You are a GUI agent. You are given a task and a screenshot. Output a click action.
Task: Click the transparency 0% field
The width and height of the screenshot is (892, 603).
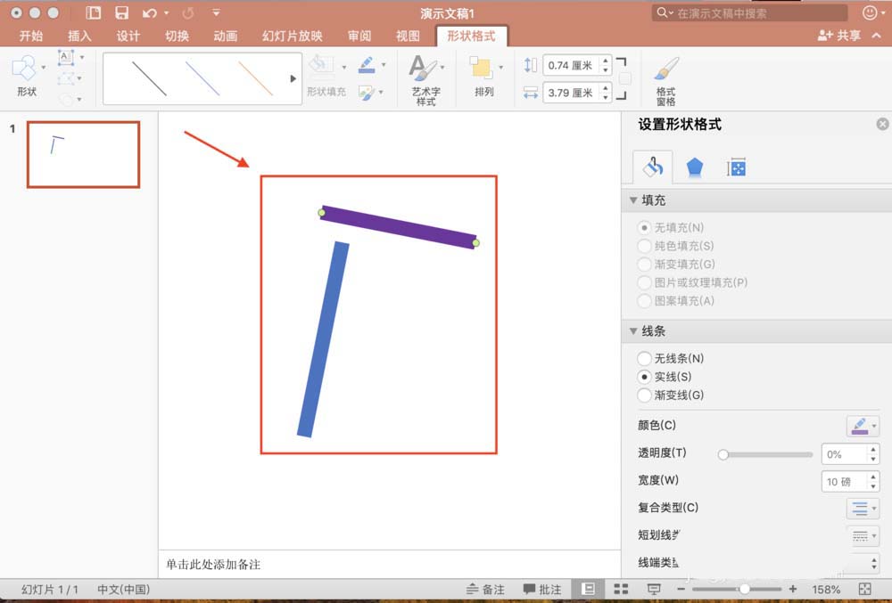coord(844,454)
